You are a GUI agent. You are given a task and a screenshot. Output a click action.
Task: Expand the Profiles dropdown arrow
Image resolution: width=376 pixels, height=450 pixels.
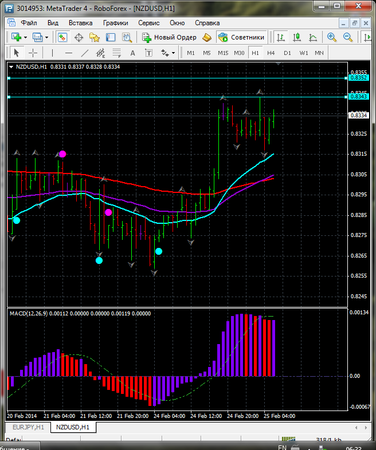(47, 38)
